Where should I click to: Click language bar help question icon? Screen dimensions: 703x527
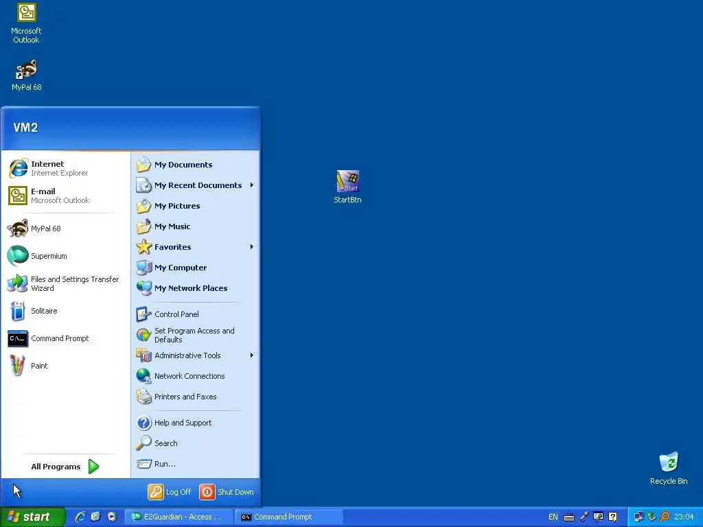613,517
